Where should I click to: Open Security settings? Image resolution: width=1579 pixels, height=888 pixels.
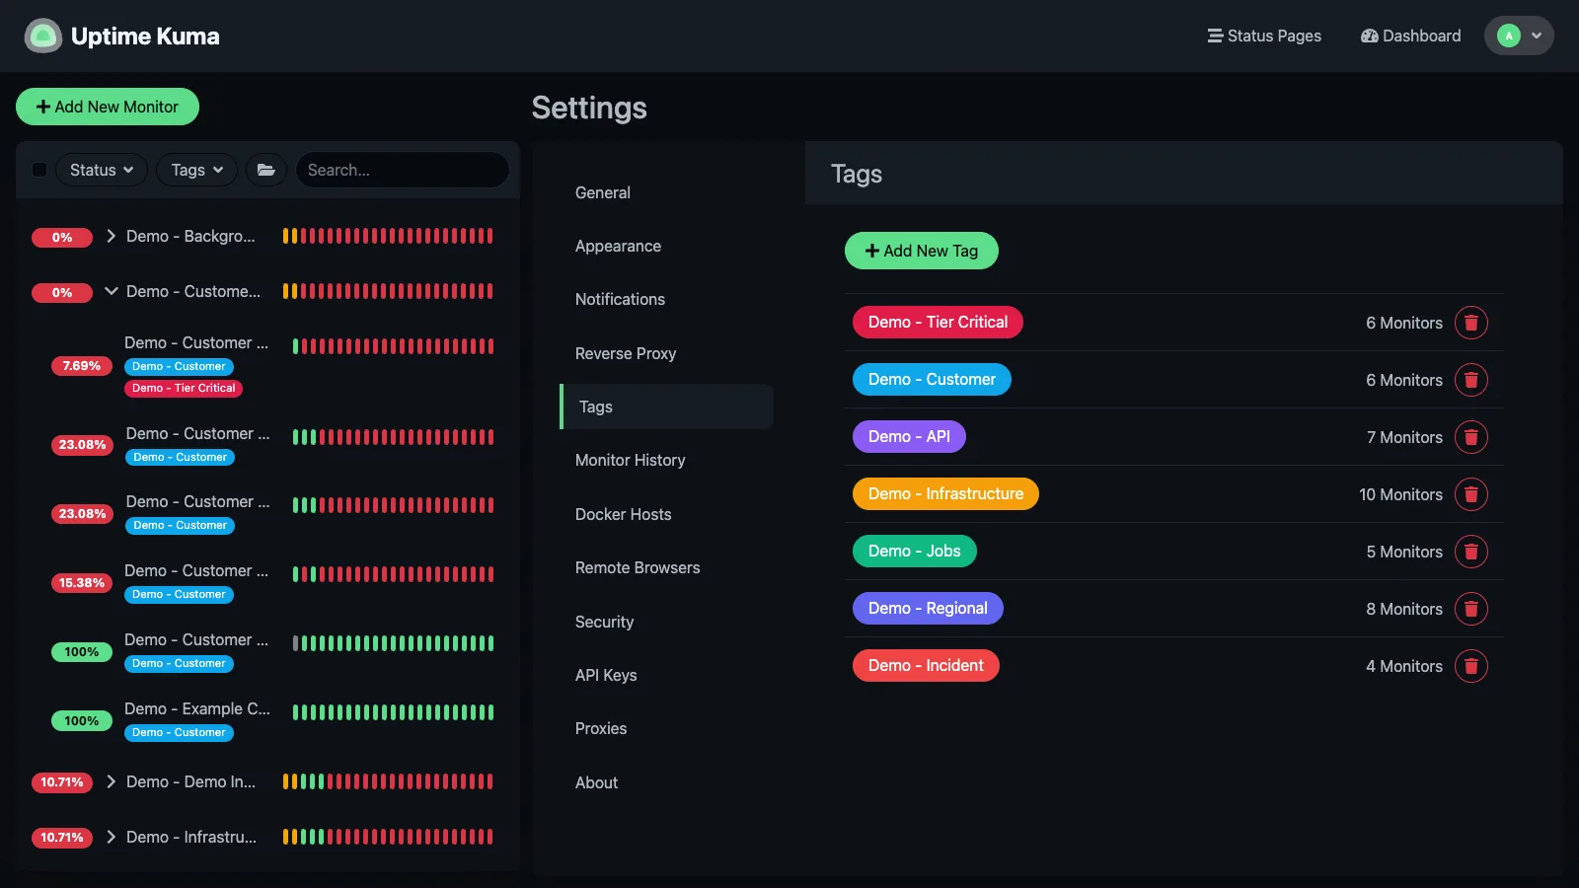(x=667, y=622)
